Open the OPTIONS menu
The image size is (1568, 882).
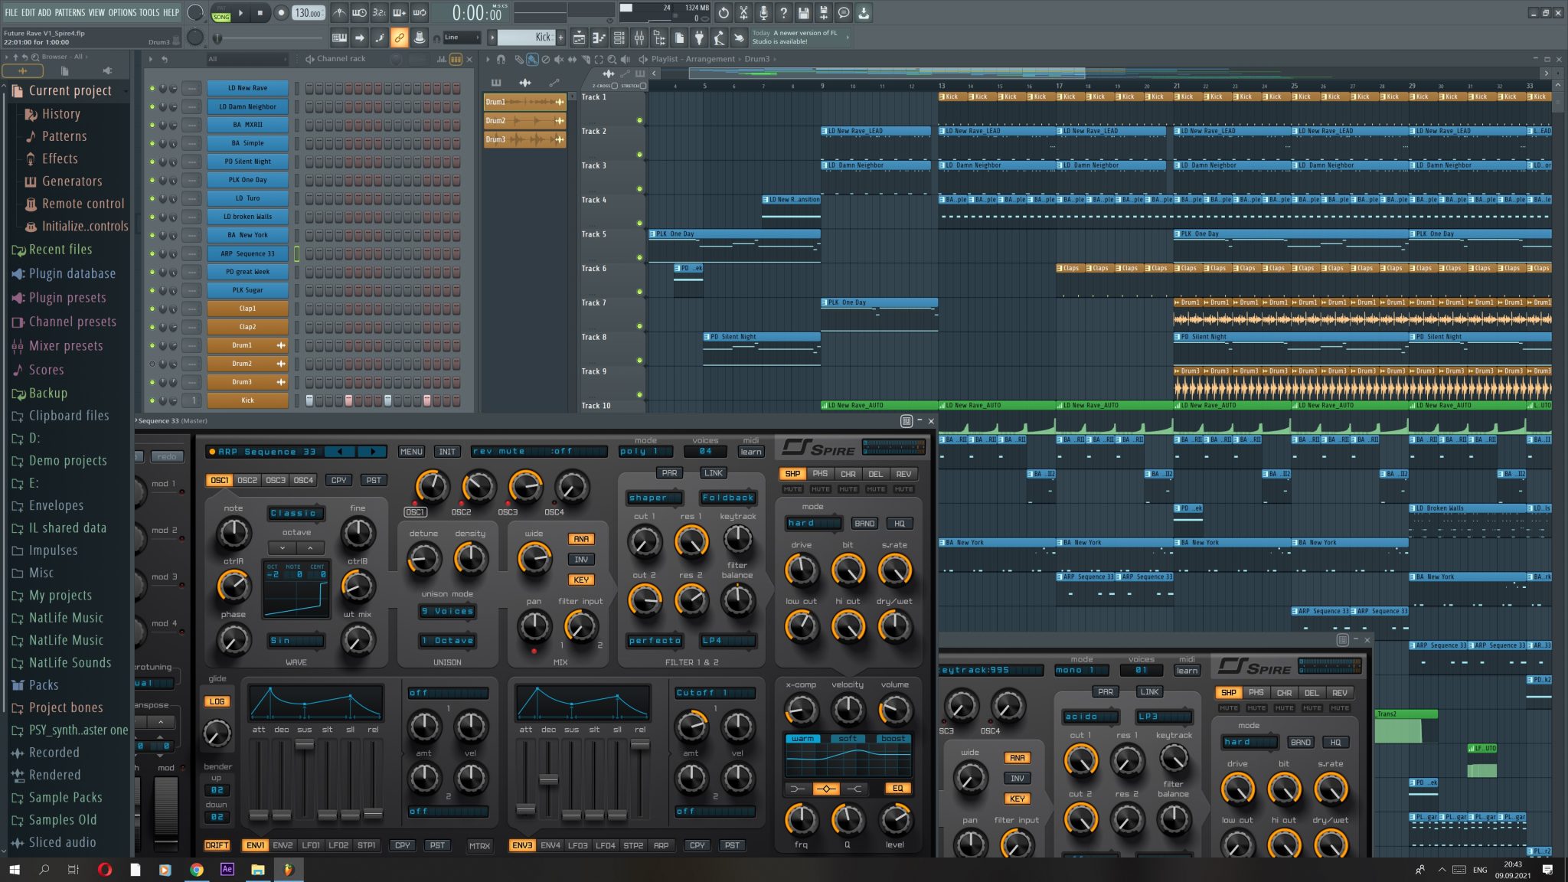[122, 12]
